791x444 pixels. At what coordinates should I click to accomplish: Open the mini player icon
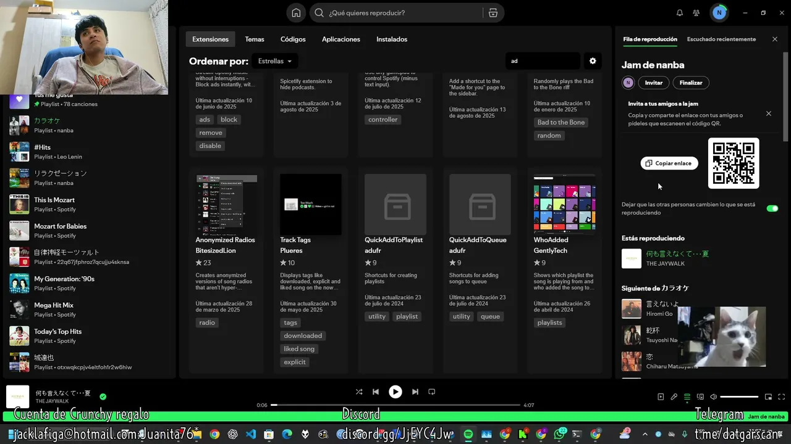(x=768, y=397)
